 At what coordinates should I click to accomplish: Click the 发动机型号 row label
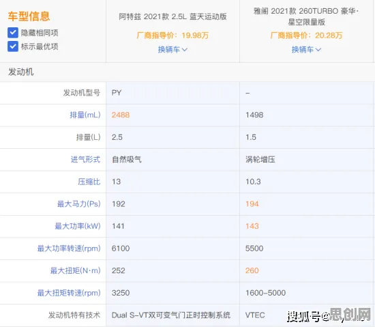(x=82, y=93)
